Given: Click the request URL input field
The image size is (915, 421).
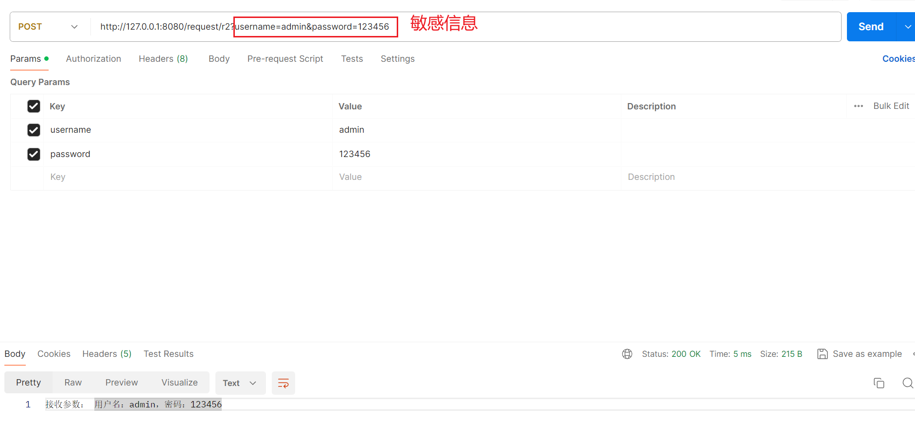Looking at the screenshot, I should click(465, 27).
